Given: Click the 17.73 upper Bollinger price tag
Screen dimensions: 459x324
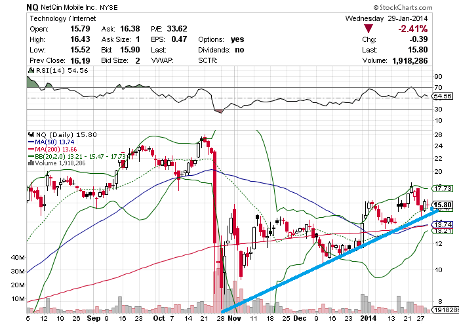Looking at the screenshot, I should tap(443, 188).
